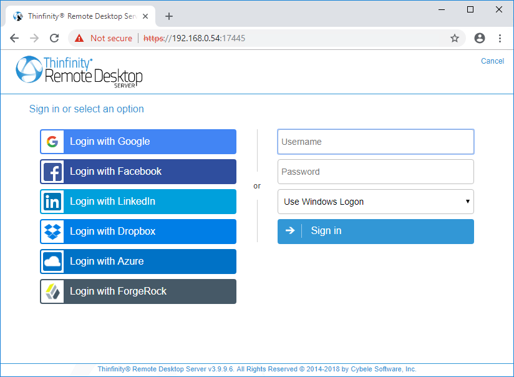This screenshot has width=514, height=377.
Task: Login with Google
Action: coord(138,142)
